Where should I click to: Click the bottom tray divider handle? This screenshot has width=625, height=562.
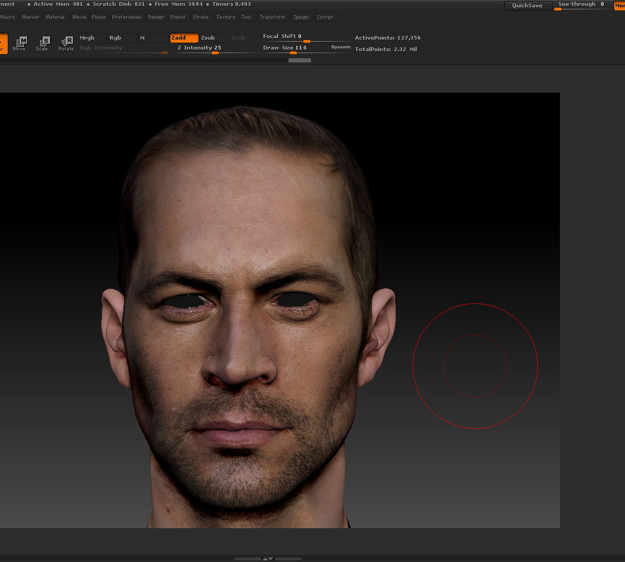tap(268, 559)
